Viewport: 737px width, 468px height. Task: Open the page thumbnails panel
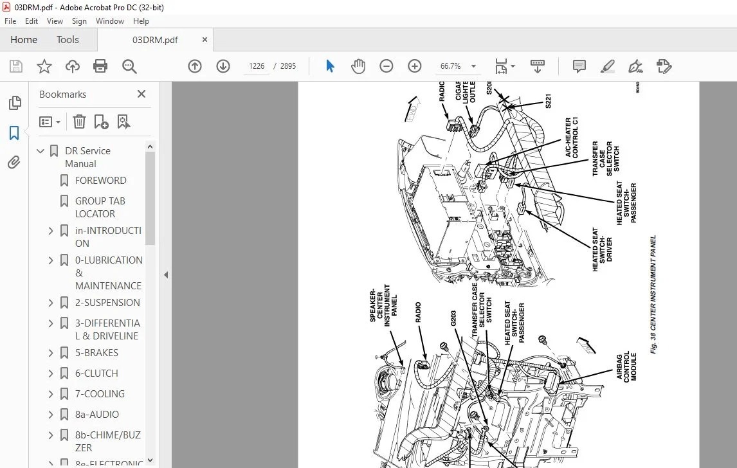(x=15, y=102)
